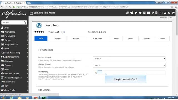Switch to the Overview tab

click(57, 38)
